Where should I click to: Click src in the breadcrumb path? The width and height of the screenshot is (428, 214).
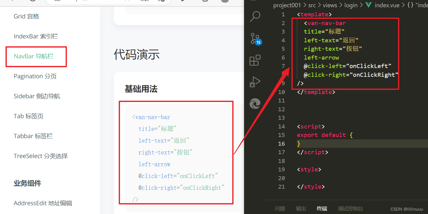312,5
